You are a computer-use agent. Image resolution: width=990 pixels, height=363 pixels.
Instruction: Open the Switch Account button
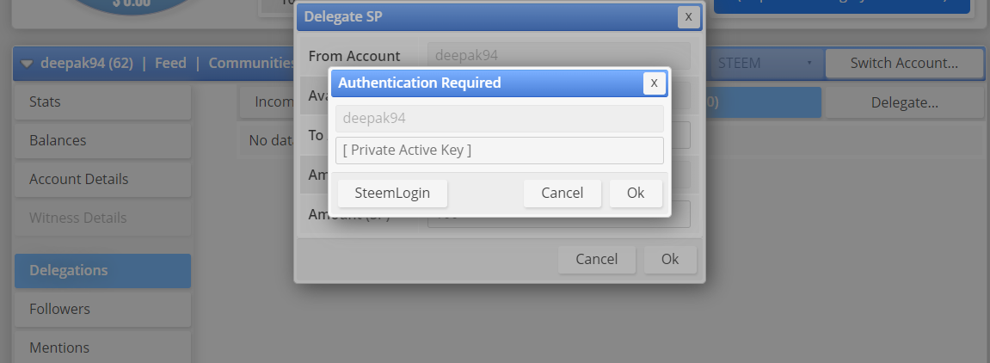[904, 63]
